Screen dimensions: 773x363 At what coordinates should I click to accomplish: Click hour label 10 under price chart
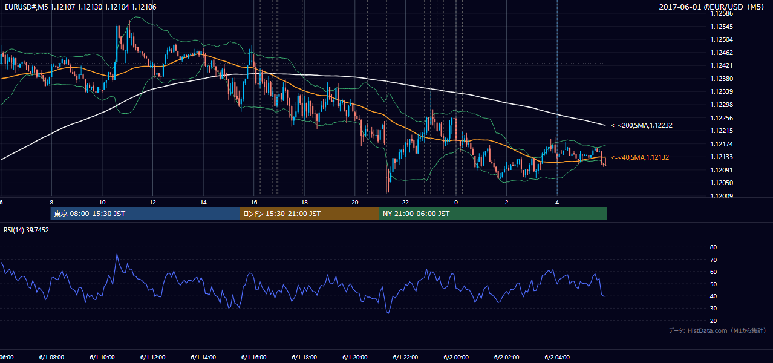point(102,202)
